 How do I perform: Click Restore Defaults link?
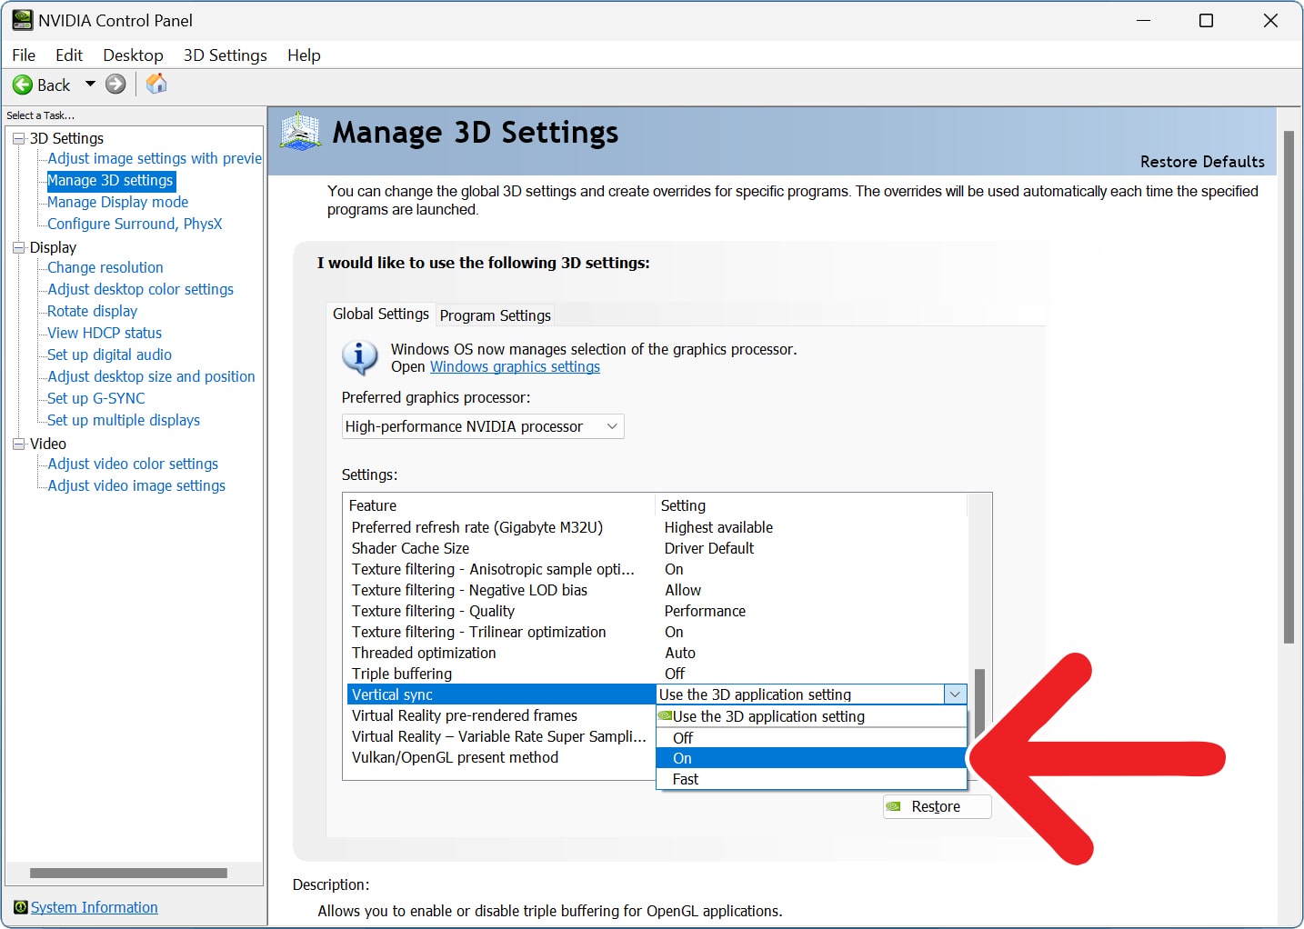(1202, 162)
